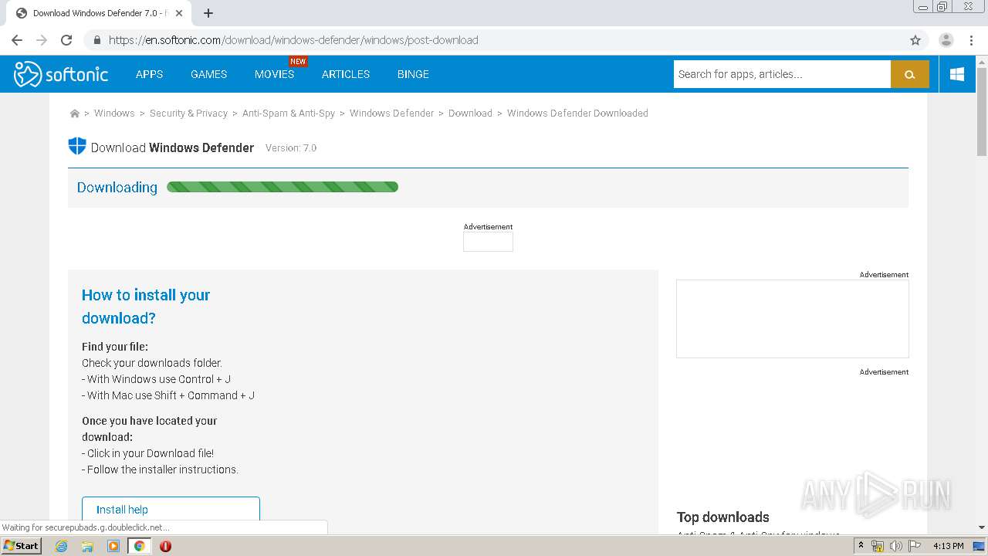Click the How to install your download heading

point(146,307)
